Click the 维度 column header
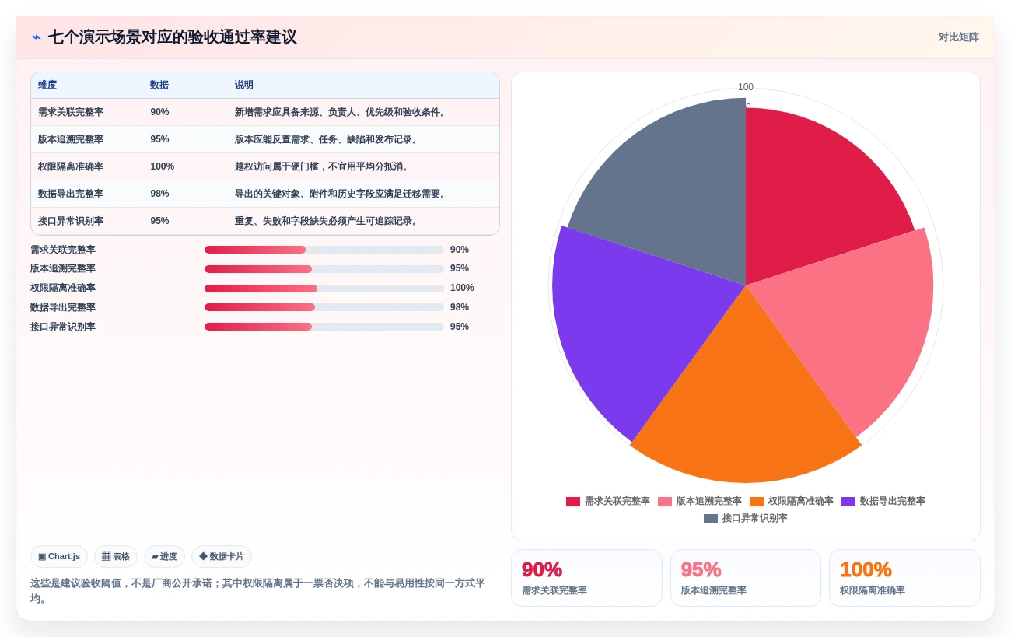This screenshot has height=637, width=1011. (47, 86)
